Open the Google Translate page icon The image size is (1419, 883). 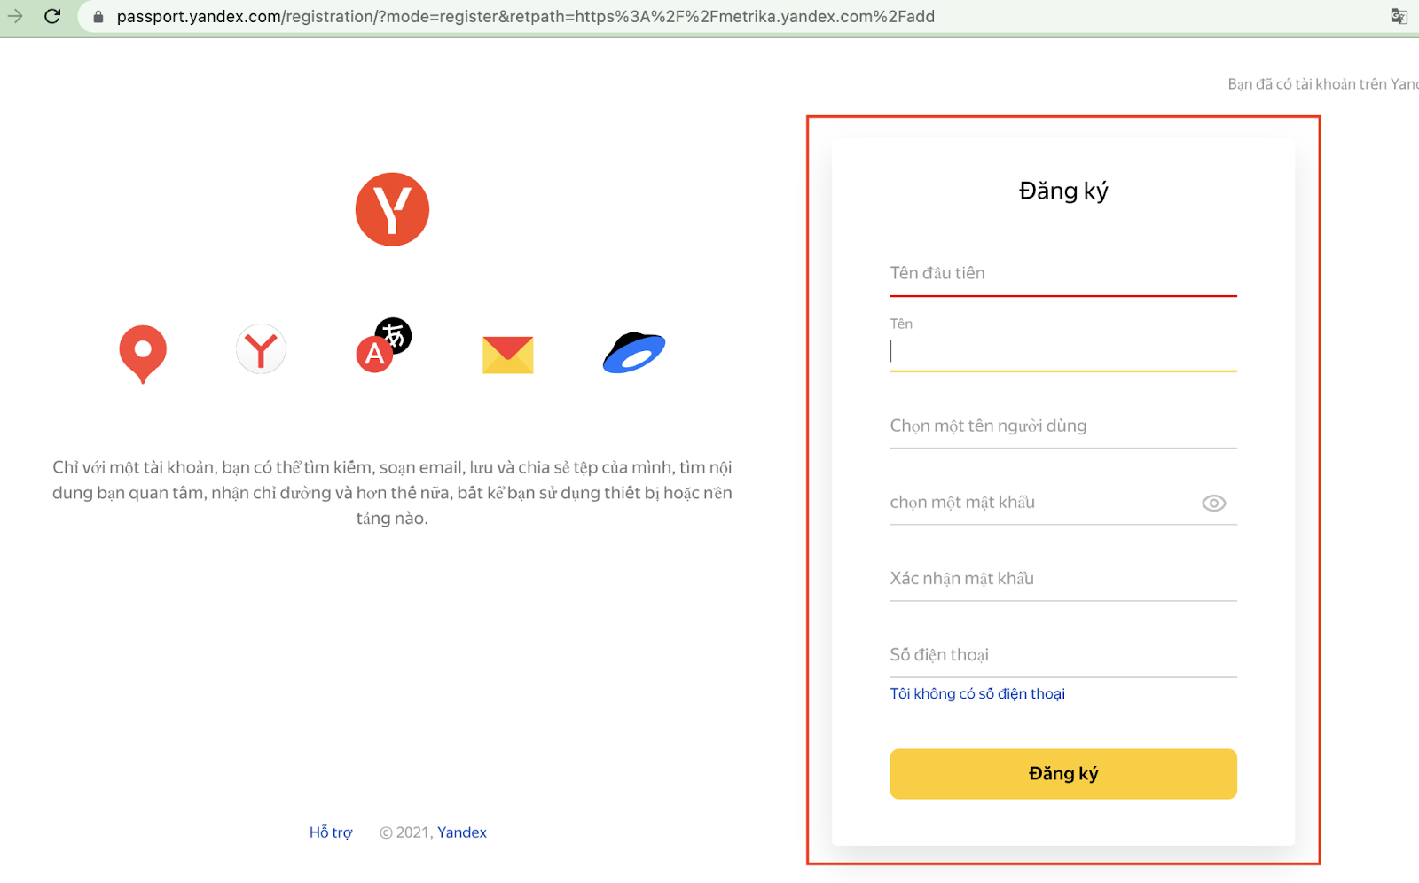click(1399, 16)
